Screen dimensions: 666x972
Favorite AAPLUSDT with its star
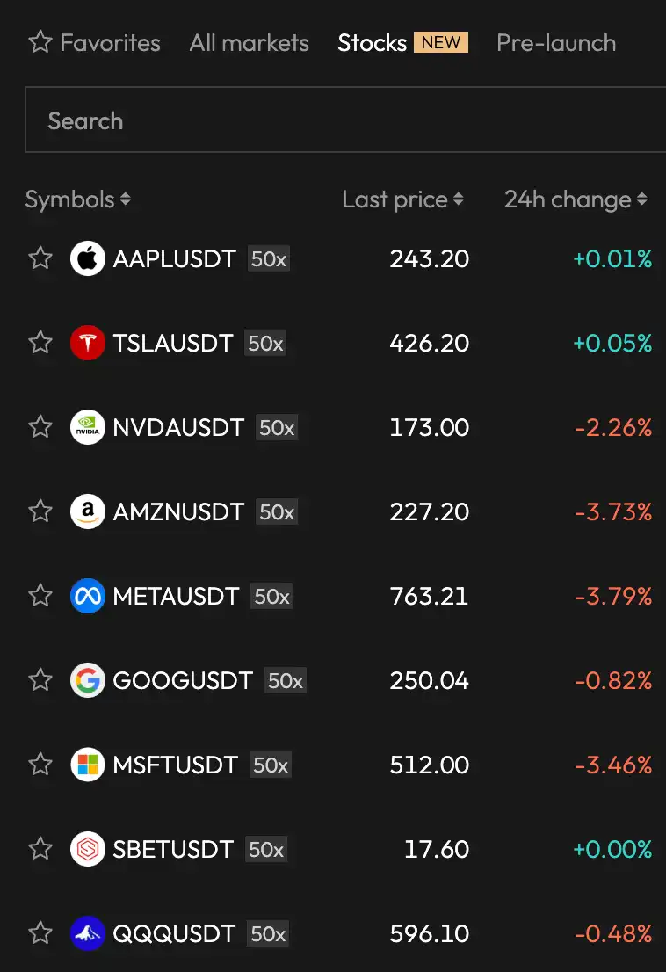tap(40, 258)
